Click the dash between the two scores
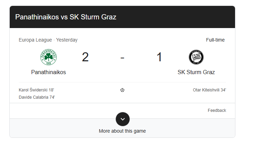This screenshot has width=260, height=151. click(x=122, y=57)
